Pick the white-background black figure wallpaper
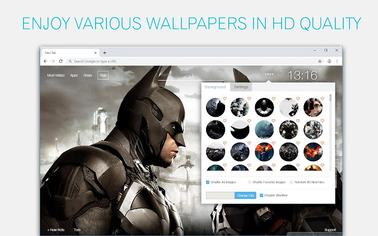 pyautogui.click(x=289, y=107)
